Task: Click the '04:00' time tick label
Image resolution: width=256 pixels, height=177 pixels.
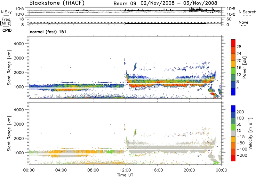Action: pyautogui.click(x=61, y=170)
